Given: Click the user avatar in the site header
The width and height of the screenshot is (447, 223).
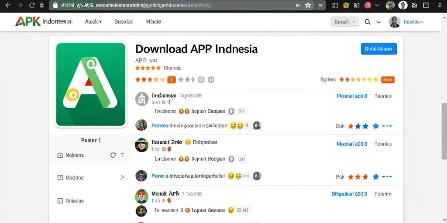Looking at the screenshot, I should pos(395,22).
